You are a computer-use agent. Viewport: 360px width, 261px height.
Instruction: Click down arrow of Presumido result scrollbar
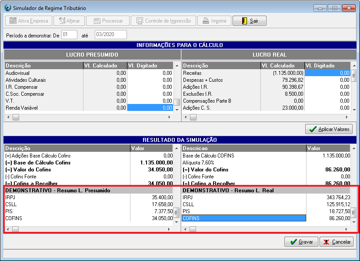177,222
